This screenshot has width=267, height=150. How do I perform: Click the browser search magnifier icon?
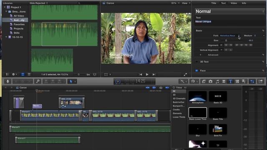tap(79, 3)
